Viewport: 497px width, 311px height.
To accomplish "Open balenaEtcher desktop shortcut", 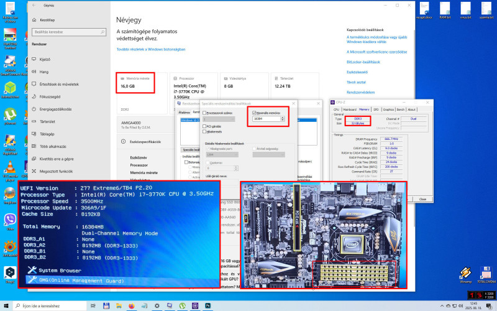I will pyautogui.click(x=10, y=90).
